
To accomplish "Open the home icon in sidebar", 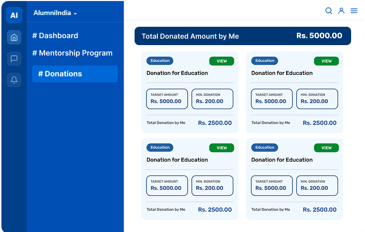I will [14, 37].
